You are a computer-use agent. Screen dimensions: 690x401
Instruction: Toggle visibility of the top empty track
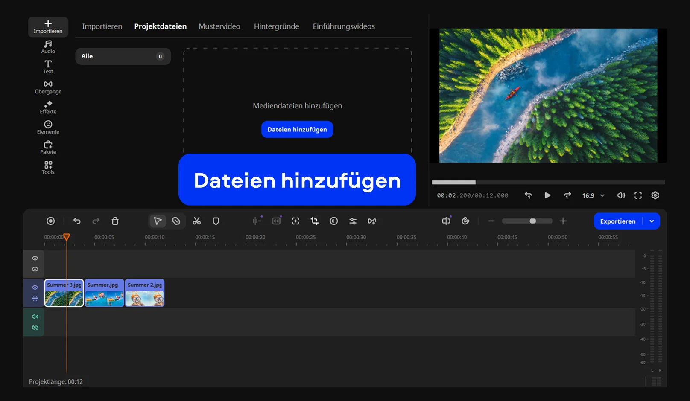click(35, 259)
